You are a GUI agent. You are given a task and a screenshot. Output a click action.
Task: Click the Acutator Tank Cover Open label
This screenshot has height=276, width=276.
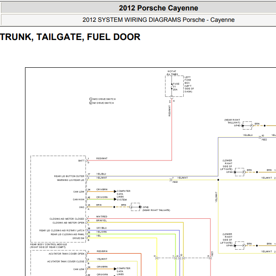point(66,254)
